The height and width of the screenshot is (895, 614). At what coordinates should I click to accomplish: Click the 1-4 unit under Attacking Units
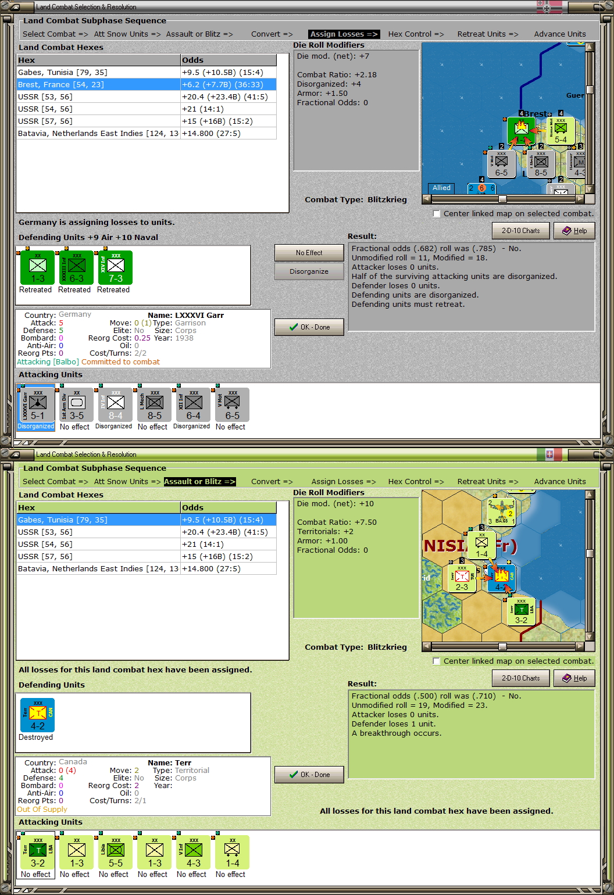click(x=233, y=852)
